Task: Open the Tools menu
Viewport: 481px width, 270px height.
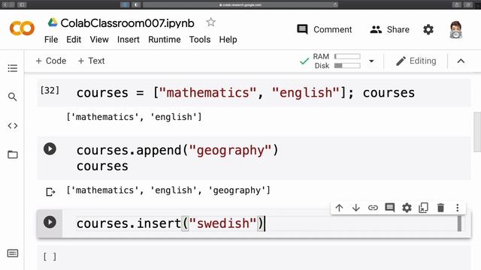Action: 200,40
